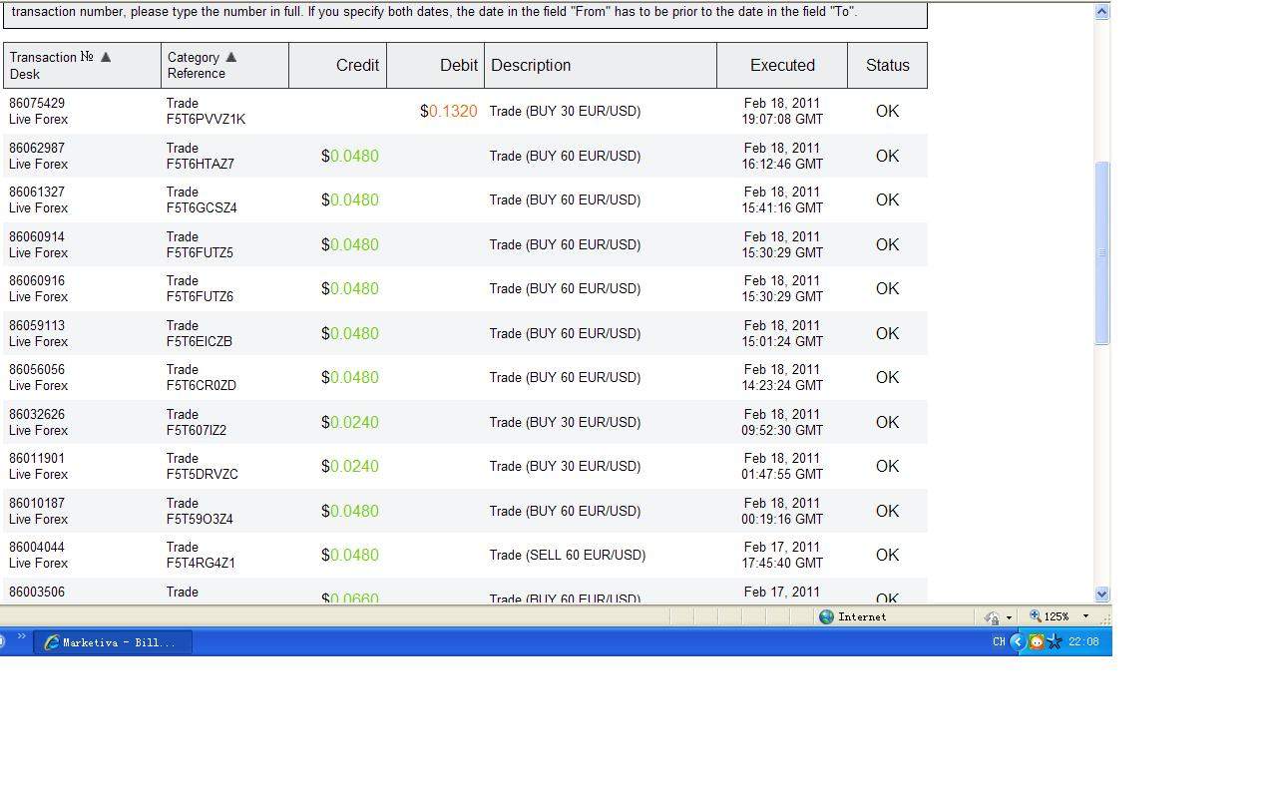Click the 09:52:30 GMT executed time
The width and height of the screenshot is (1277, 798).
tap(782, 430)
